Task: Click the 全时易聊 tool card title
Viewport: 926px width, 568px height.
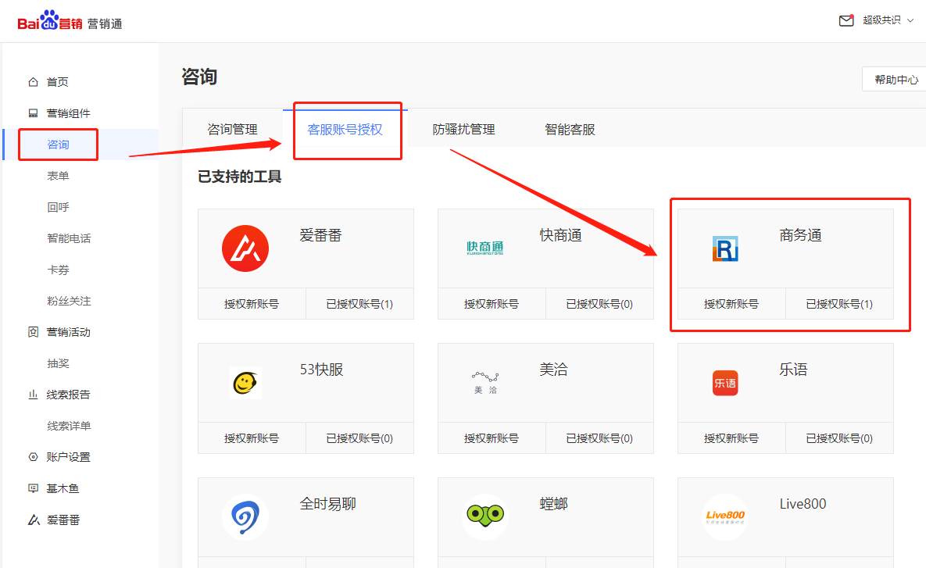Action: [327, 504]
